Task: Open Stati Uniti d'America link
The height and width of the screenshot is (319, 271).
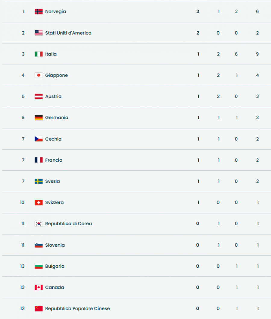Action: pos(68,33)
